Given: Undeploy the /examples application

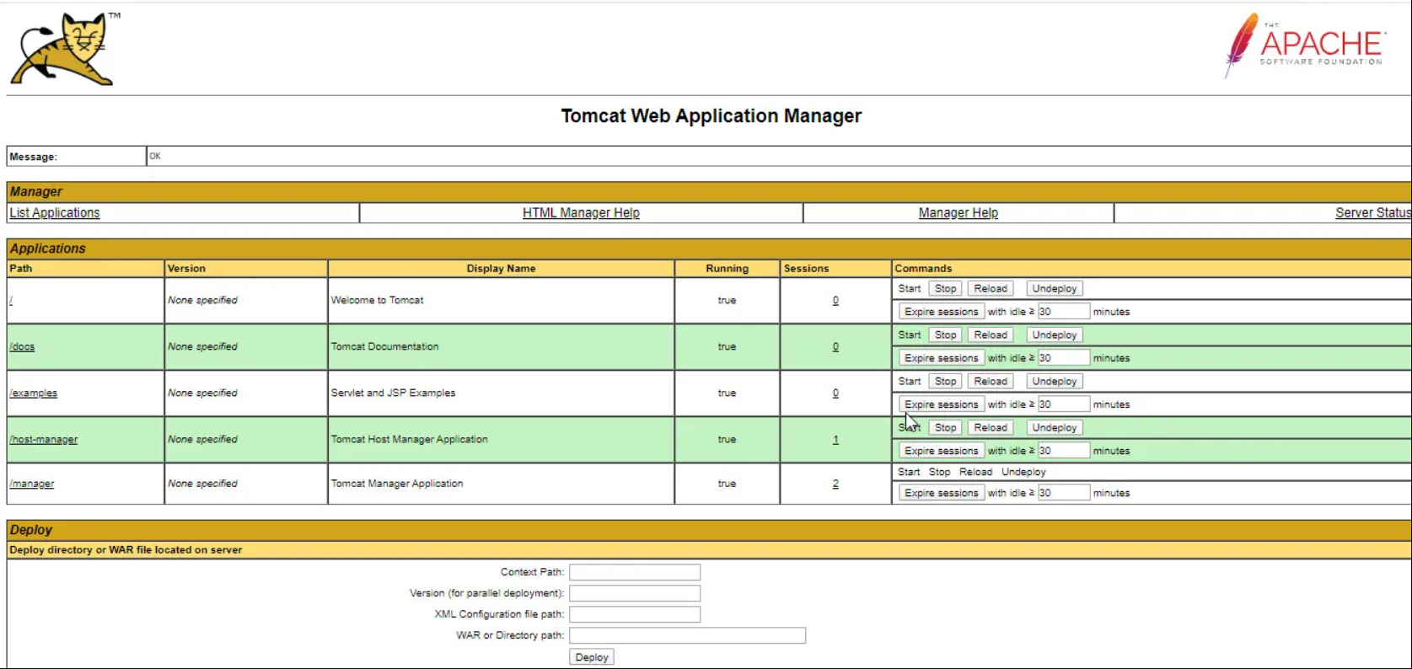Looking at the screenshot, I should [x=1054, y=382].
